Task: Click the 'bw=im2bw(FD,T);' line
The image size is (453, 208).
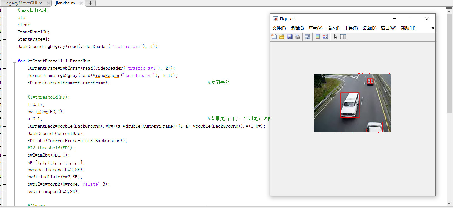Action: pos(46,112)
